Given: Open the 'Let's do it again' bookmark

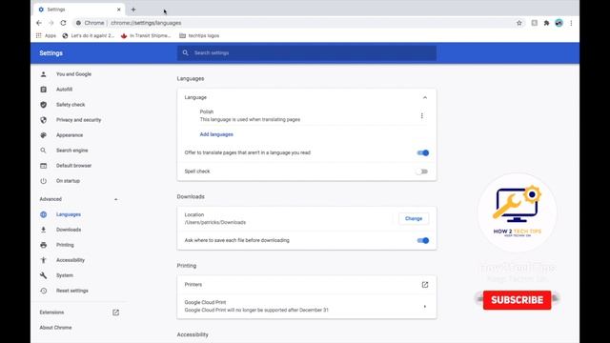Looking at the screenshot, I should [x=89, y=35].
